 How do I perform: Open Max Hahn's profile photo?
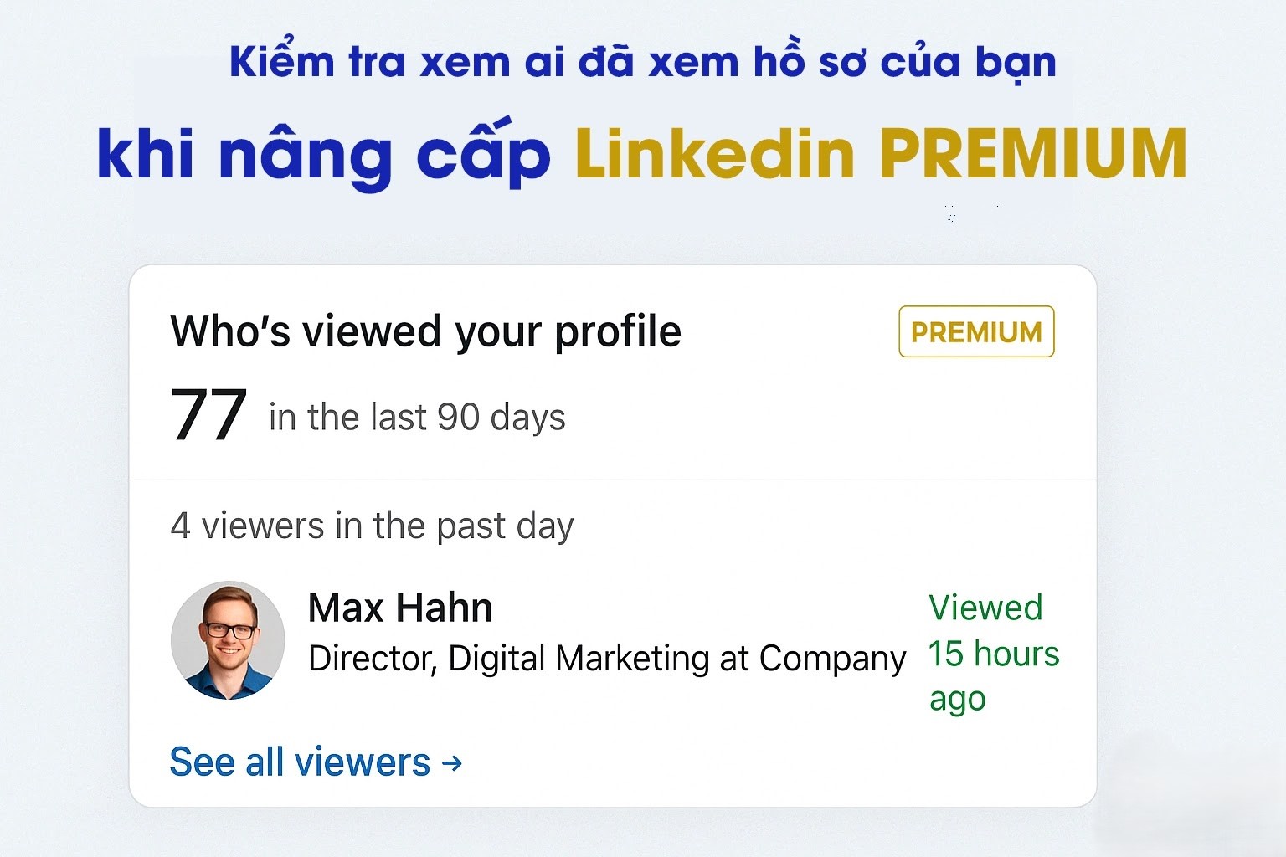click(228, 640)
